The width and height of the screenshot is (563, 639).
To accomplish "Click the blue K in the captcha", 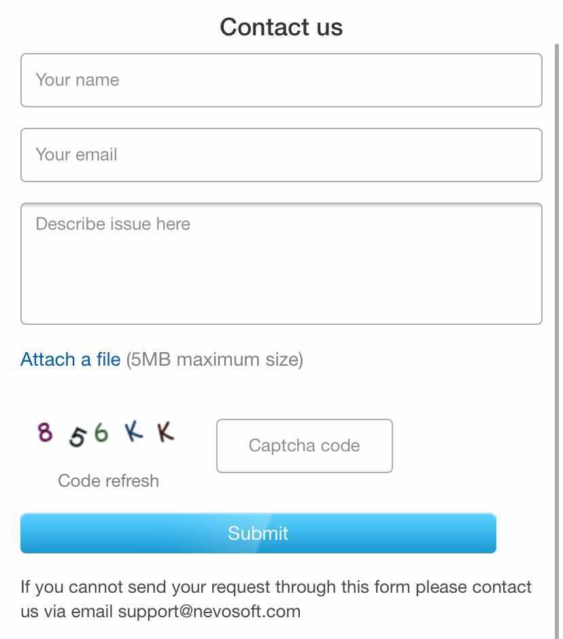I will 134,432.
